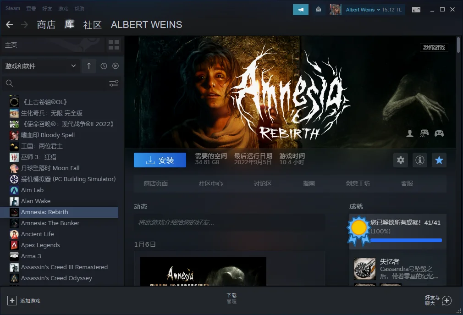Open the 创意工坊 link
463x315 pixels.
tap(358, 183)
